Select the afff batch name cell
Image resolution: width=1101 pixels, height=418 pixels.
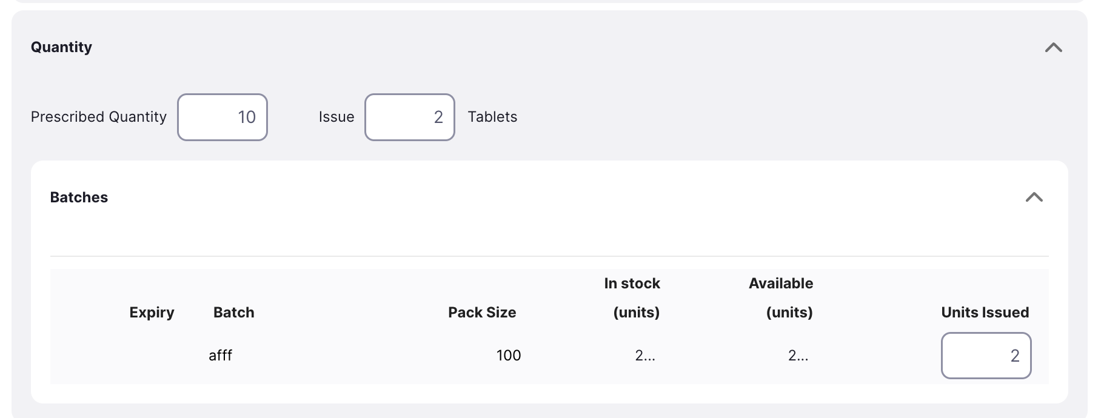221,356
